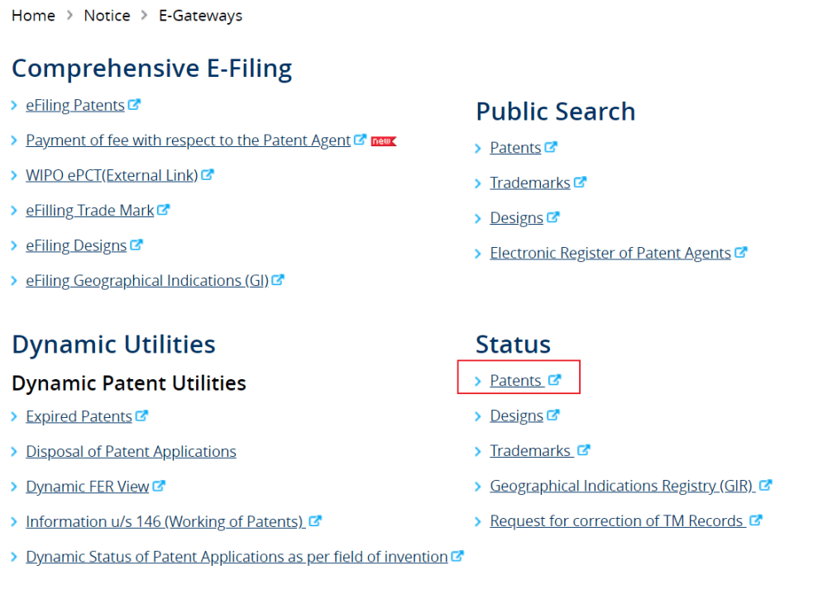Screen dimensions: 823x589
Task: Click external-link icon beside eFiling Patents
Action: (x=134, y=104)
